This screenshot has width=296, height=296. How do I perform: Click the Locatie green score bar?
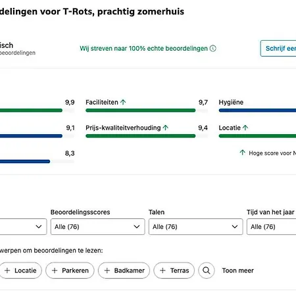[257, 136]
